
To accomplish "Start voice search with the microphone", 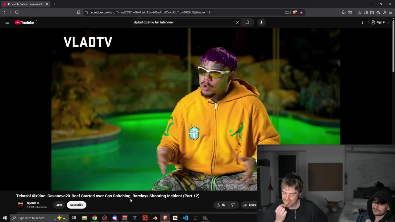I will click(261, 22).
